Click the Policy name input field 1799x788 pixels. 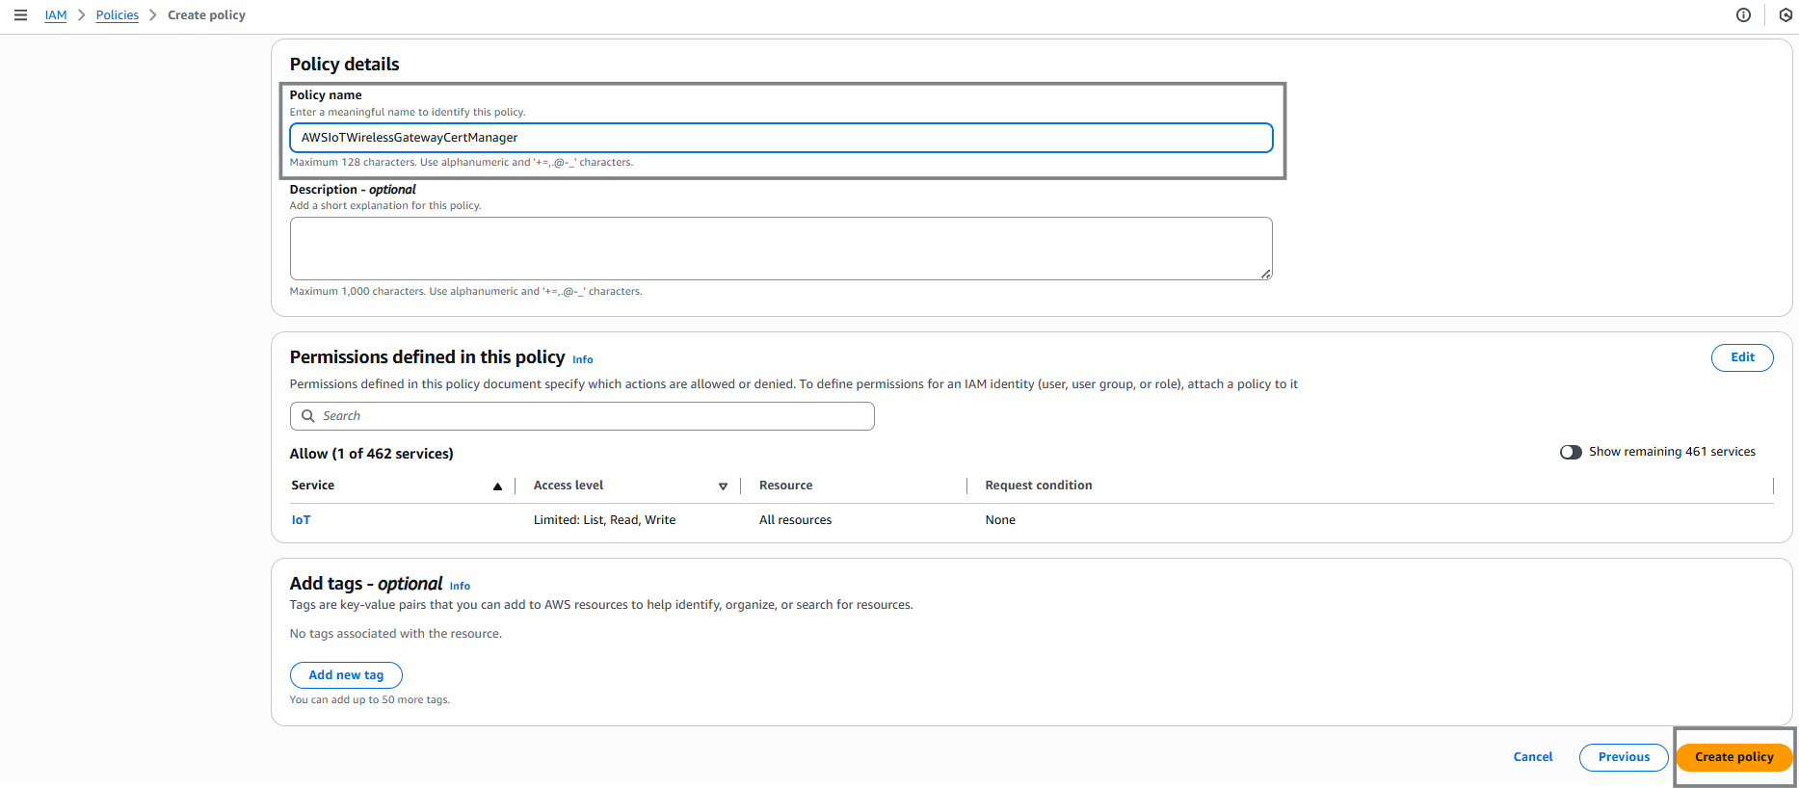(x=780, y=138)
